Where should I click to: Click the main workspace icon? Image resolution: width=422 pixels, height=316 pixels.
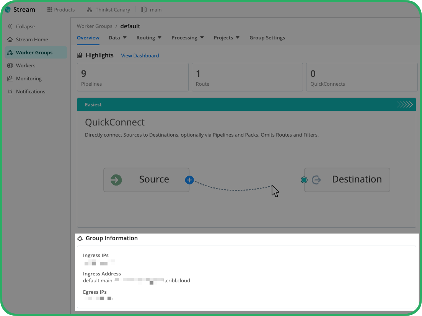coord(144,10)
